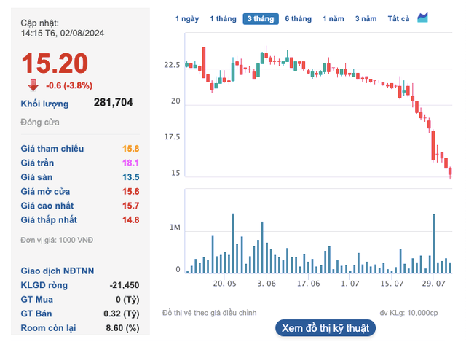Viewport: 466px width, 342px height.
Task: Click the Giá tham chiếu label
Action: click(52, 149)
